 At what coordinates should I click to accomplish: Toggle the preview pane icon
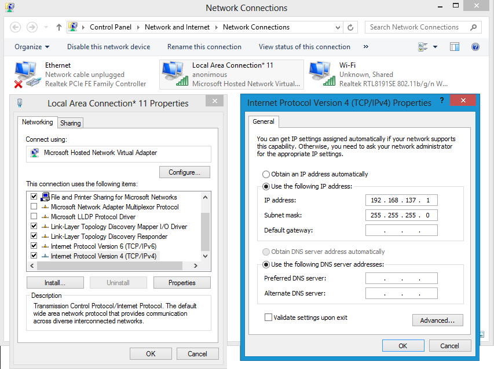[x=455, y=47]
